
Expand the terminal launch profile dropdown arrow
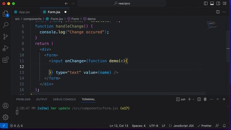pyautogui.click(x=193, y=100)
